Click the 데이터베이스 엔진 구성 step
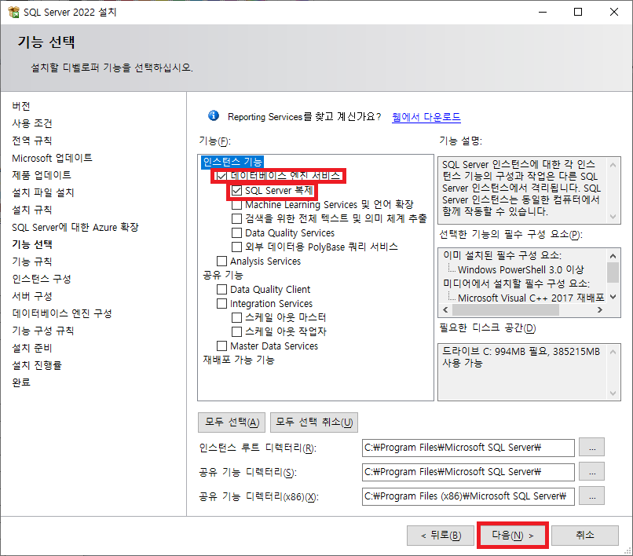633x556 pixels. [x=62, y=313]
